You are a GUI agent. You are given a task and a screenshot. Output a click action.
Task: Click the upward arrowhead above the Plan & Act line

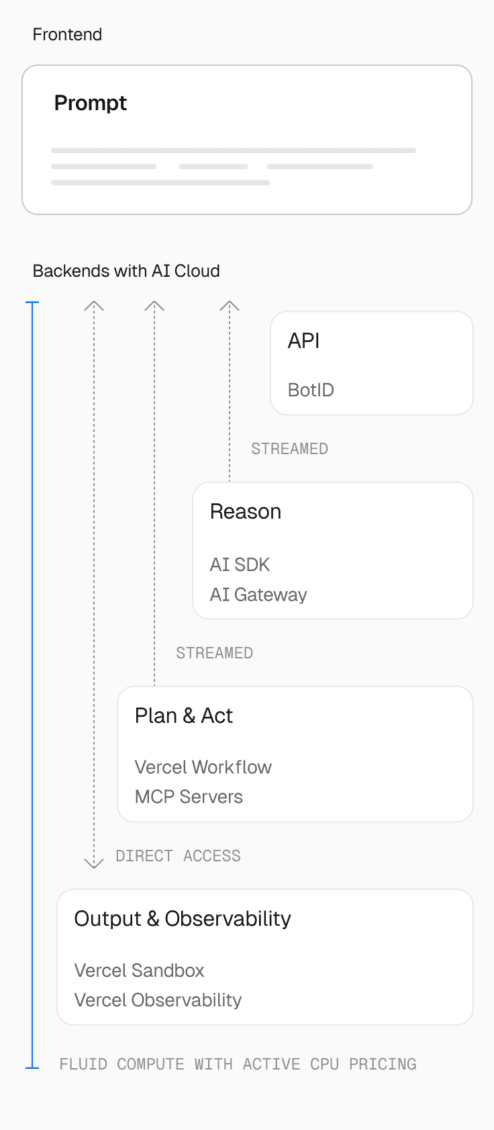click(154, 306)
